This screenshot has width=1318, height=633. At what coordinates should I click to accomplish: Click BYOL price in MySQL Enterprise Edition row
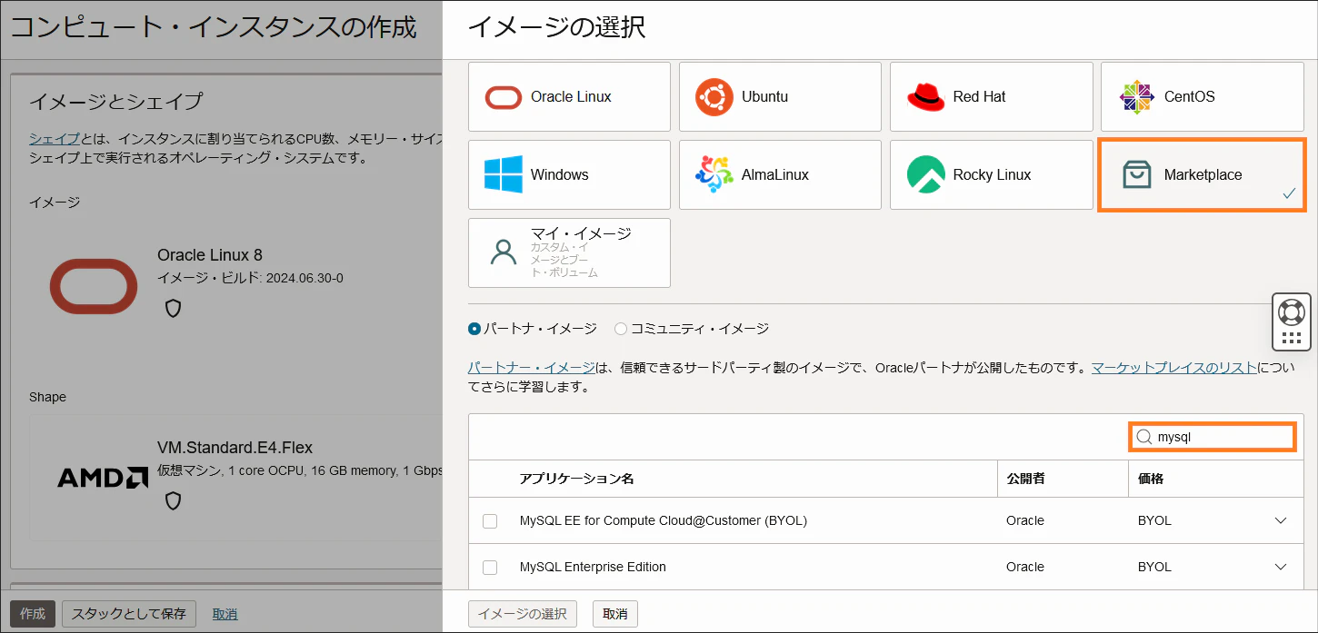point(1154,567)
